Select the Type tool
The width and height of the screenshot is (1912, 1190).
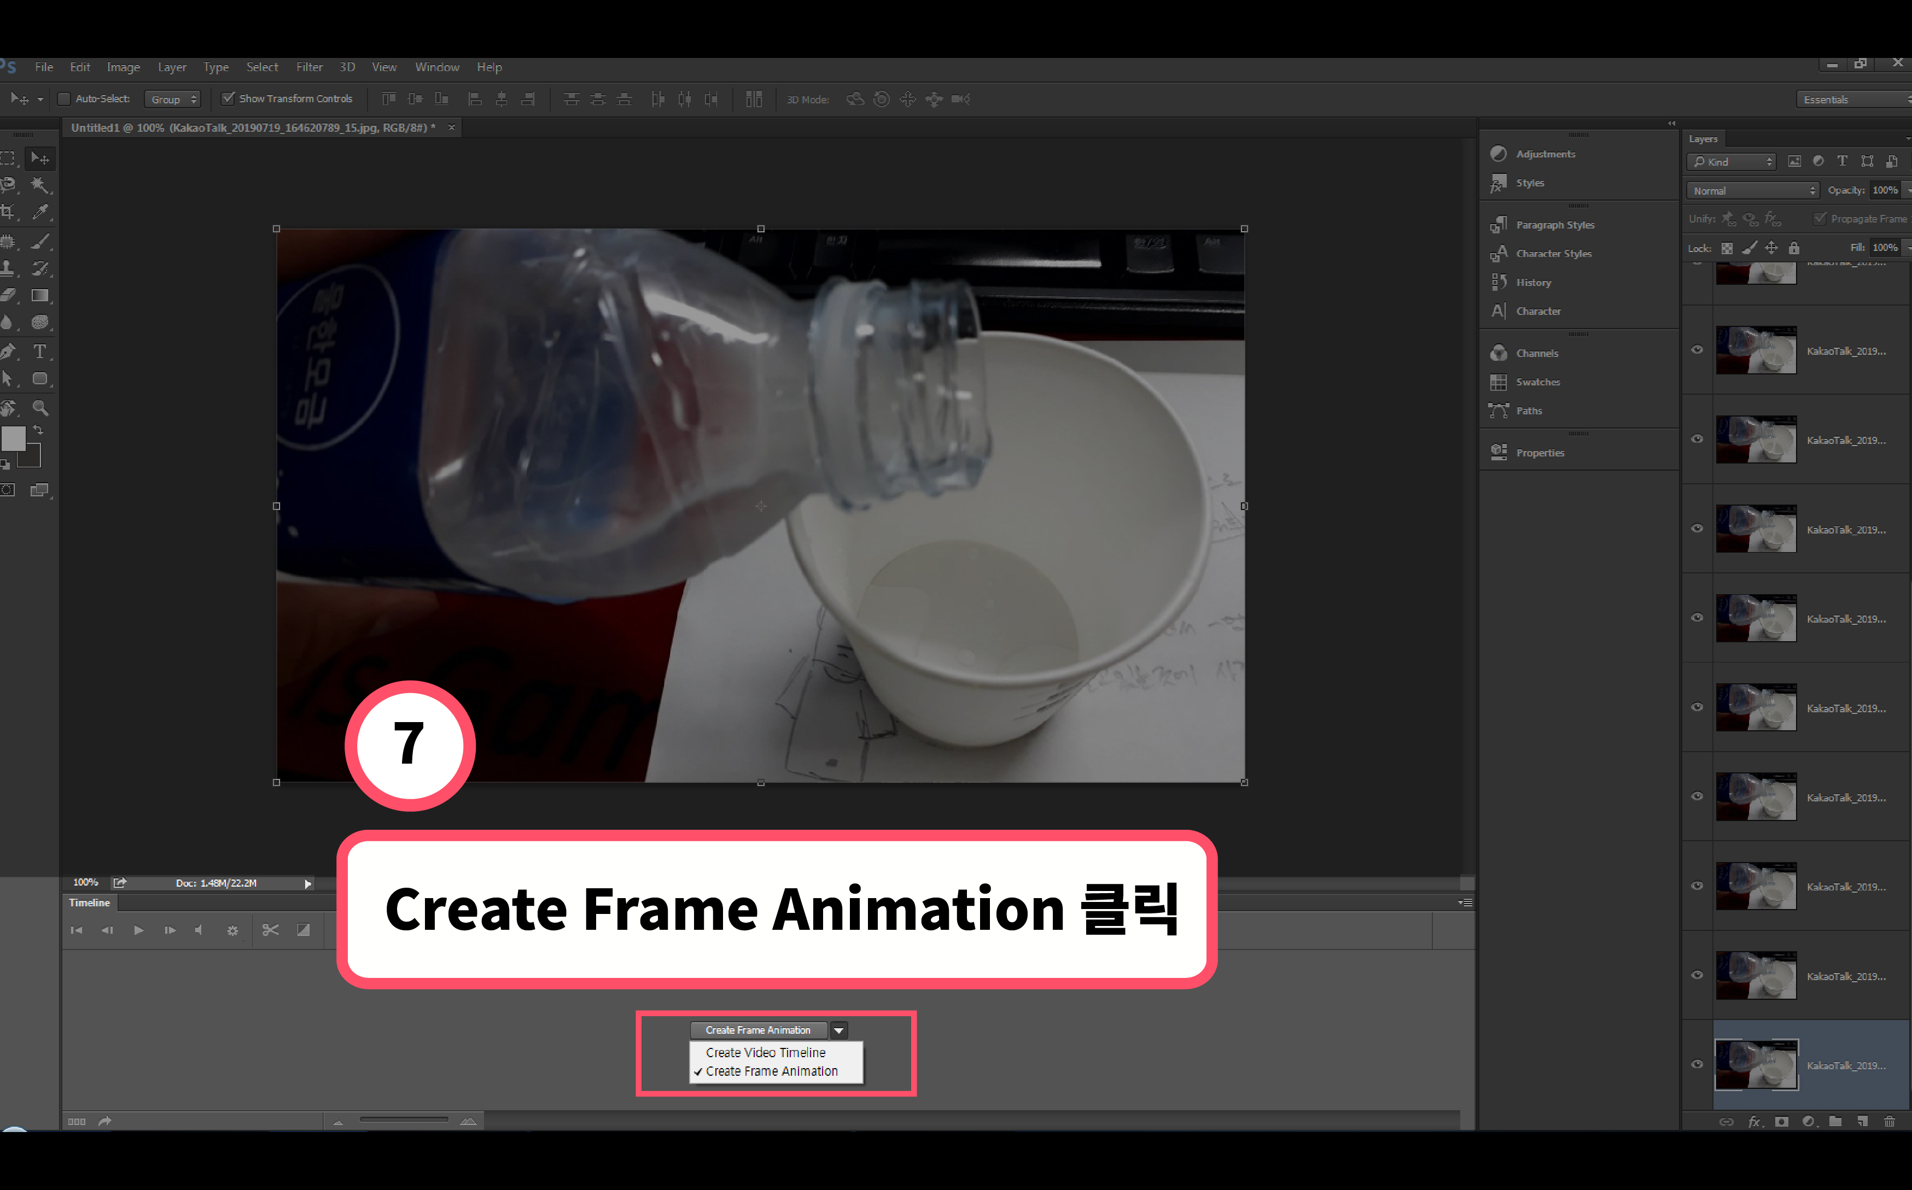(x=39, y=351)
